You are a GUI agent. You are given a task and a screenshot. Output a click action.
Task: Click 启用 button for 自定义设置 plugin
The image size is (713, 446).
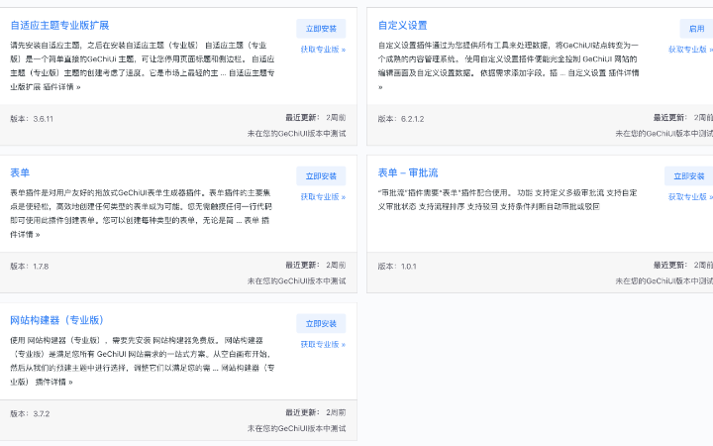pos(696,29)
